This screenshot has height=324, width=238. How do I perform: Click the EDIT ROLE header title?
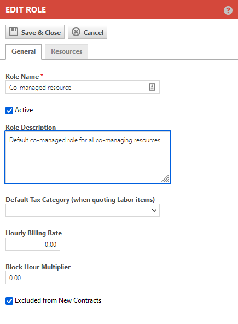(26, 10)
